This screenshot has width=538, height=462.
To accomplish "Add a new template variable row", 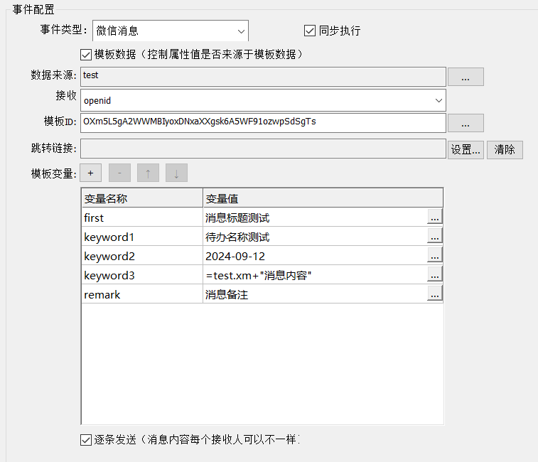I will (x=91, y=173).
